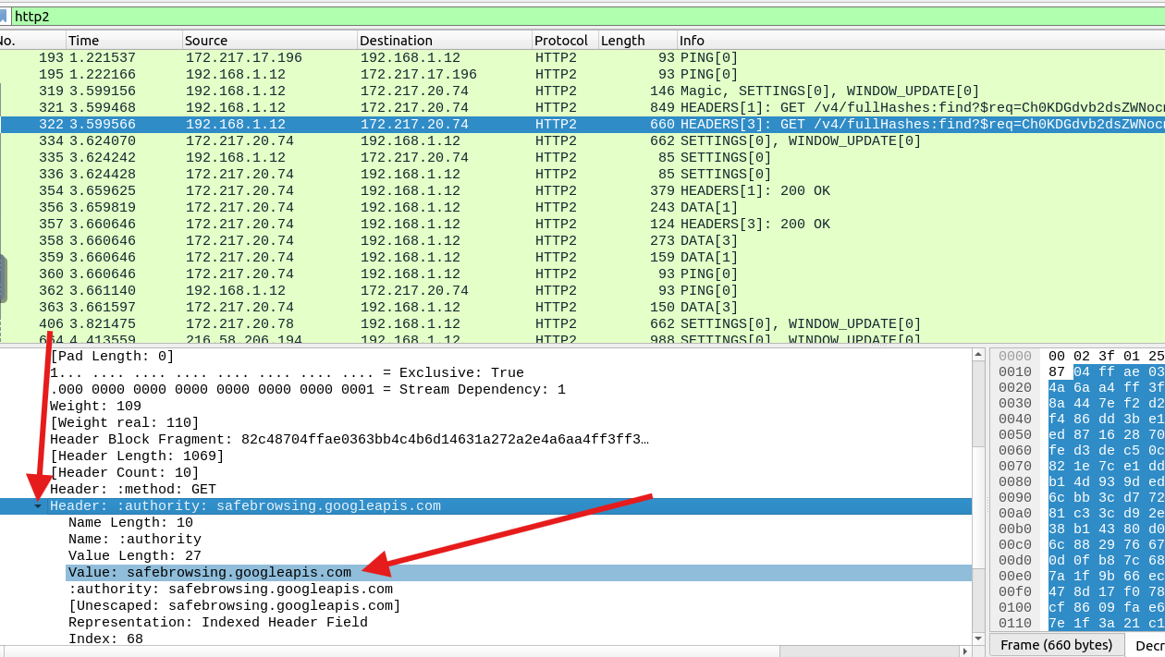Click the [Unescaped: safebrowsing.googleapis.com] line

pyautogui.click(x=235, y=606)
